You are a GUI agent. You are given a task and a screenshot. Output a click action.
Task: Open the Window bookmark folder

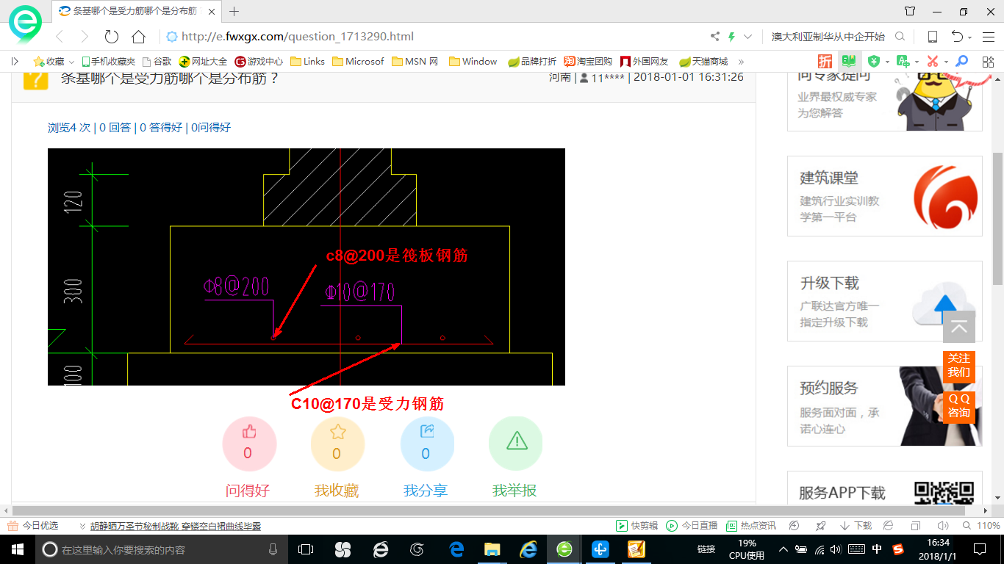tap(473, 62)
